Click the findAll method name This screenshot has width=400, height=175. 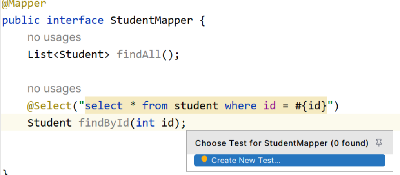(x=139, y=54)
